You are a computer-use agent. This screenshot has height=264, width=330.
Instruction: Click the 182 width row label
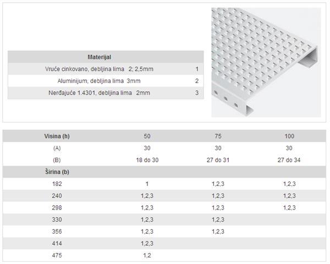[x=57, y=184]
